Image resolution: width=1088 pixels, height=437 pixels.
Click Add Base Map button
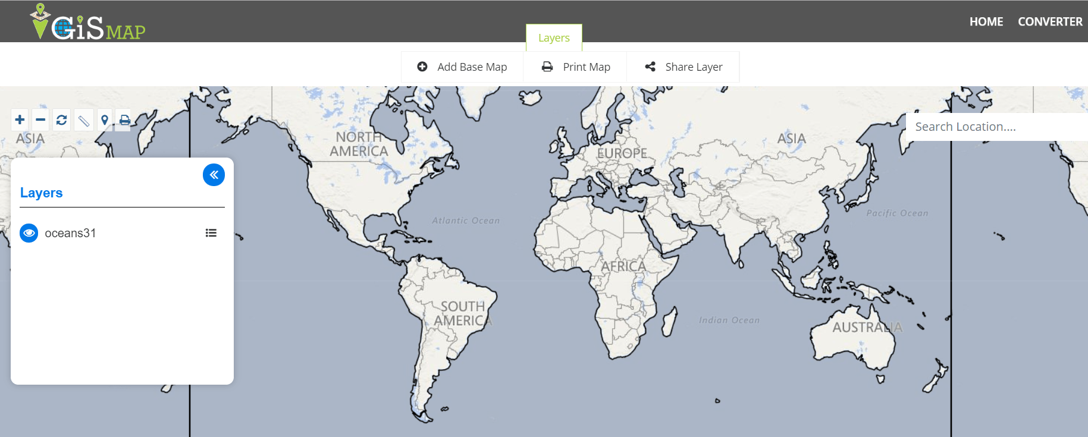click(x=462, y=67)
